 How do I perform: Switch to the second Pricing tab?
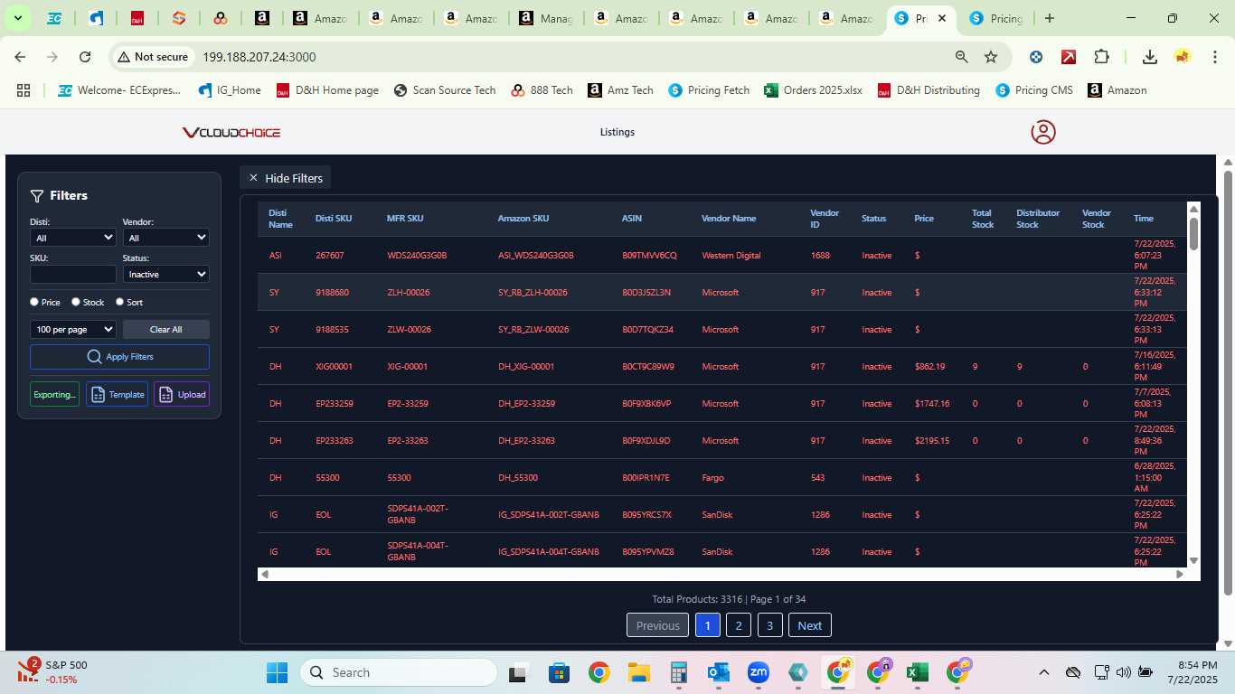pyautogui.click(x=995, y=18)
